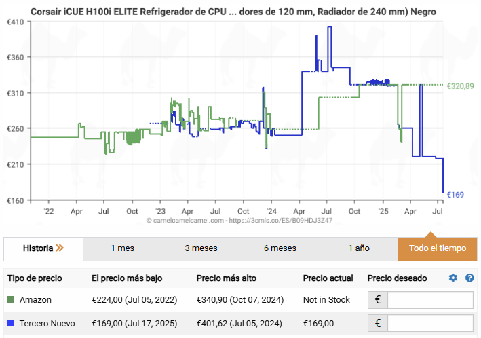Viewport: 481px width, 338px height.
Task: Click the Amazon price type label
Action: pos(35,299)
